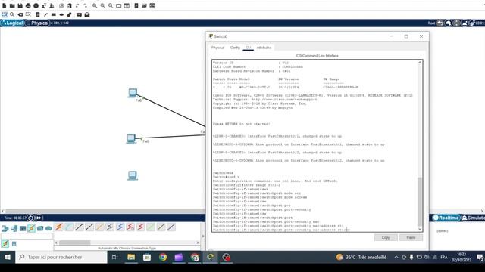This screenshot has width=485, height=272.
Task: Click the Paste button below the CLI
Action: coord(411,237)
